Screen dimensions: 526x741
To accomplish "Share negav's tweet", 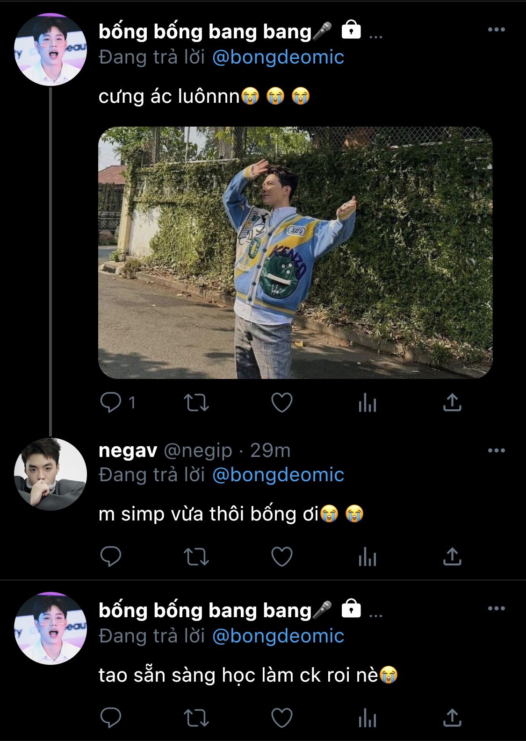I will pos(452,556).
